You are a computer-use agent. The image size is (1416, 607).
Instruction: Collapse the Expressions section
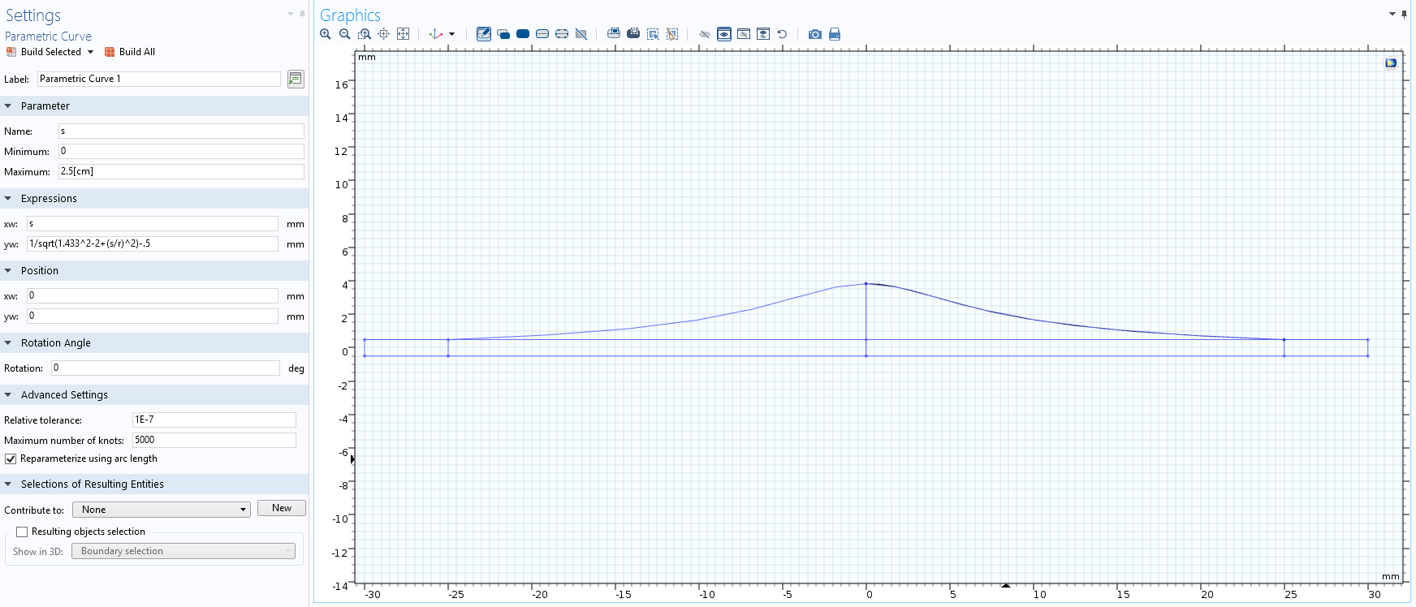(x=8, y=199)
